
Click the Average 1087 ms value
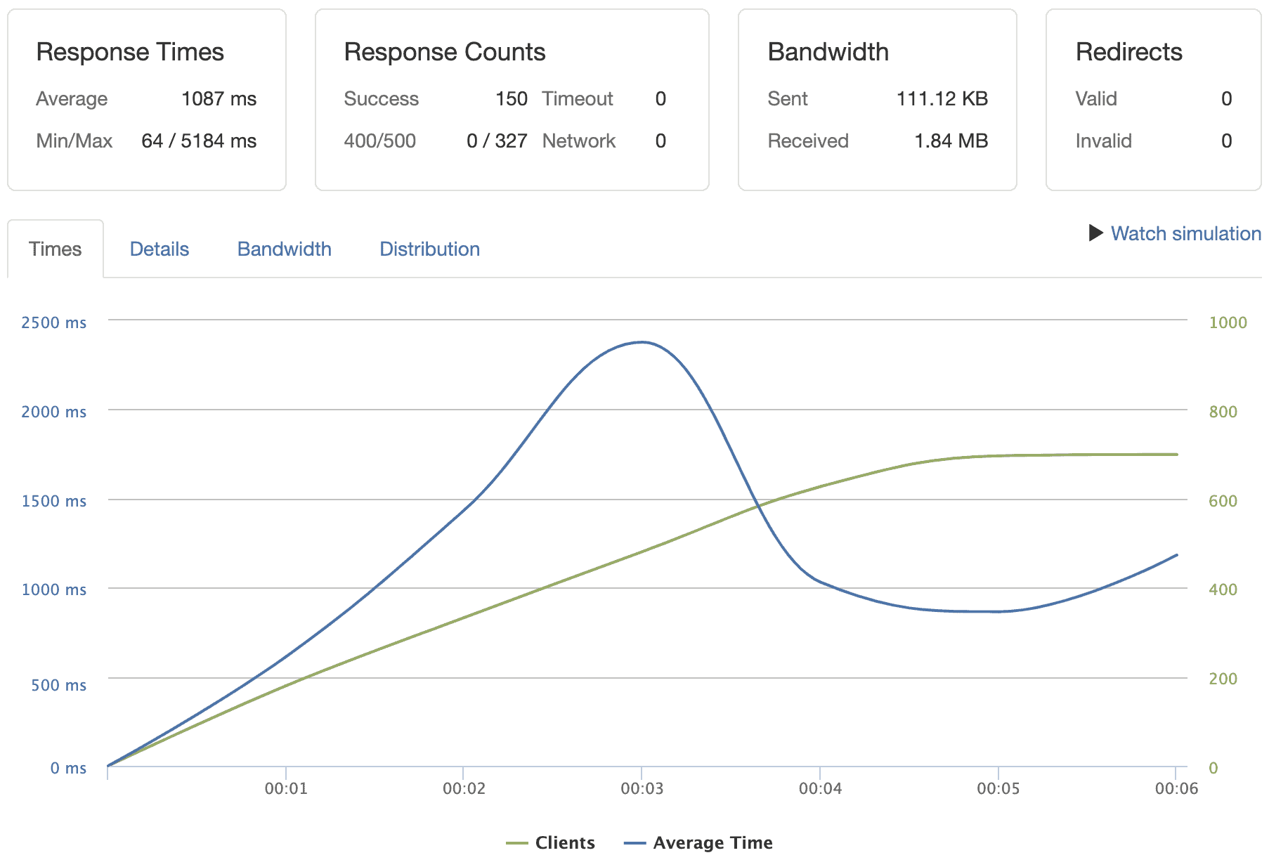[x=219, y=99]
